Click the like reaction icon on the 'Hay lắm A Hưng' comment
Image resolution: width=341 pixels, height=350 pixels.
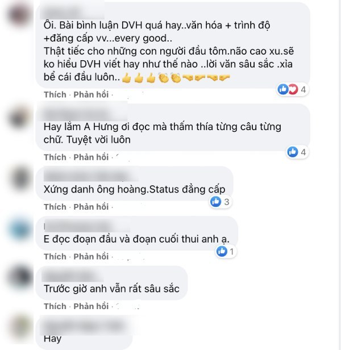293,152
